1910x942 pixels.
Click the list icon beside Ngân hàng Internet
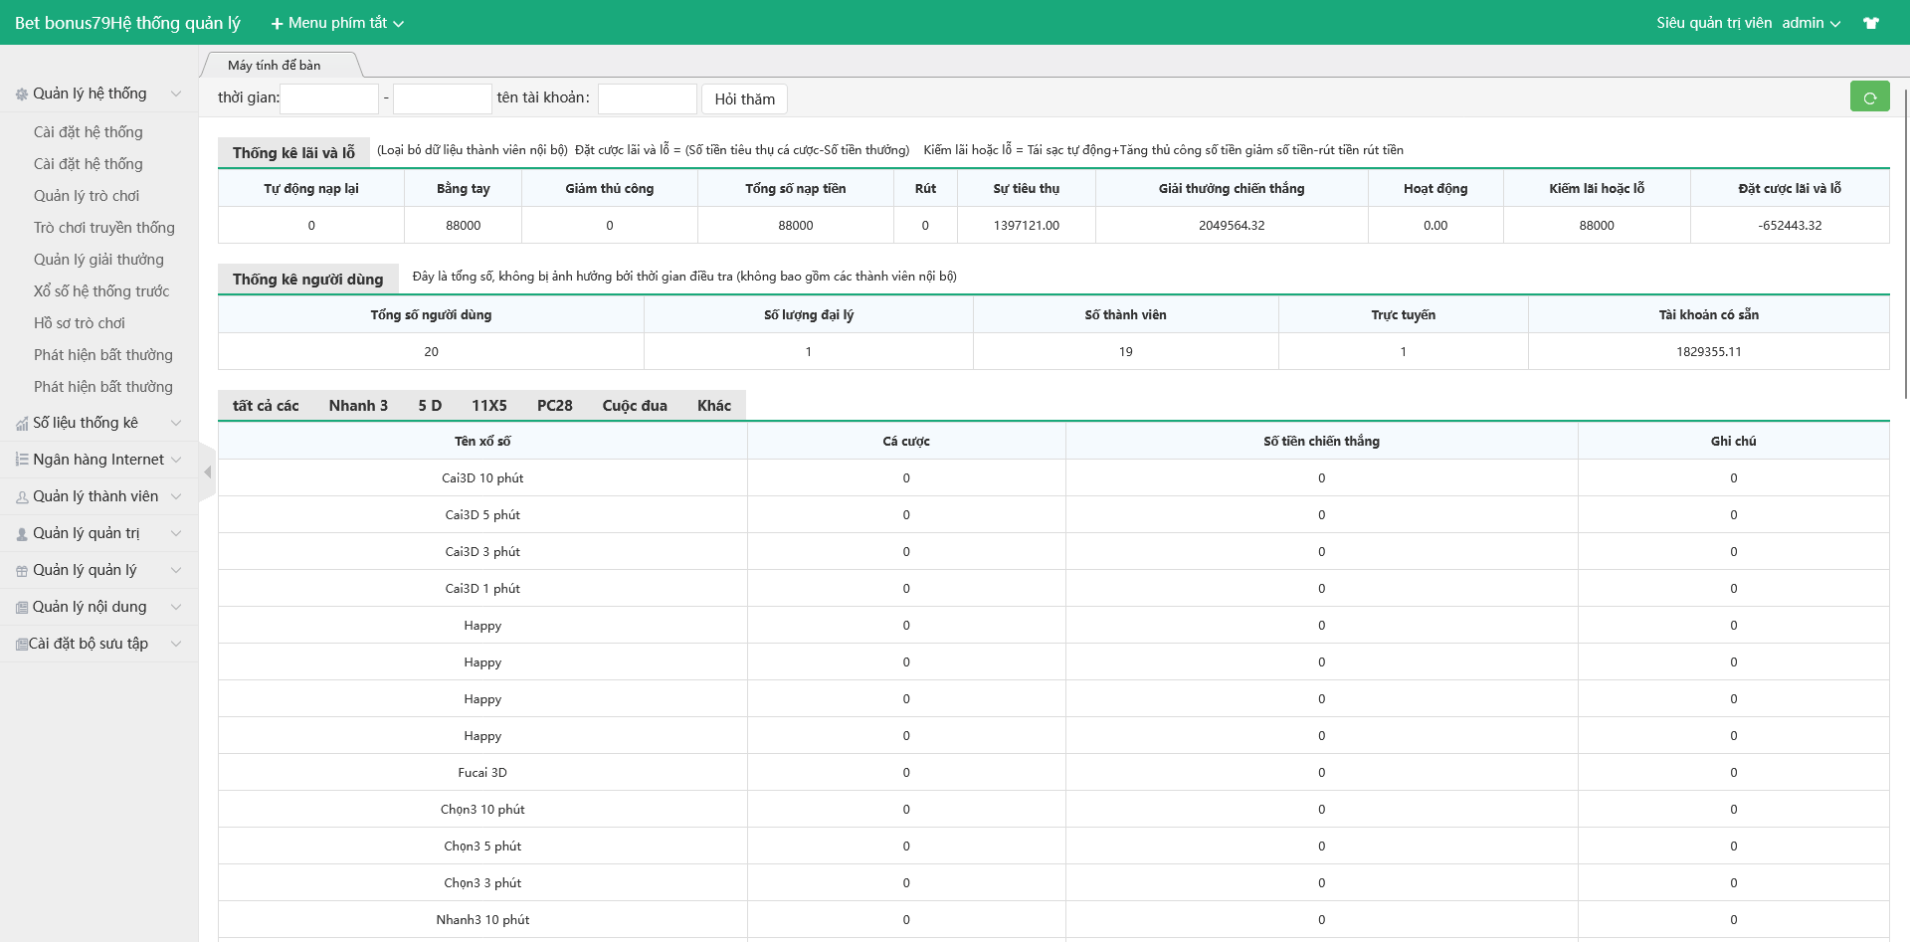[x=22, y=460]
